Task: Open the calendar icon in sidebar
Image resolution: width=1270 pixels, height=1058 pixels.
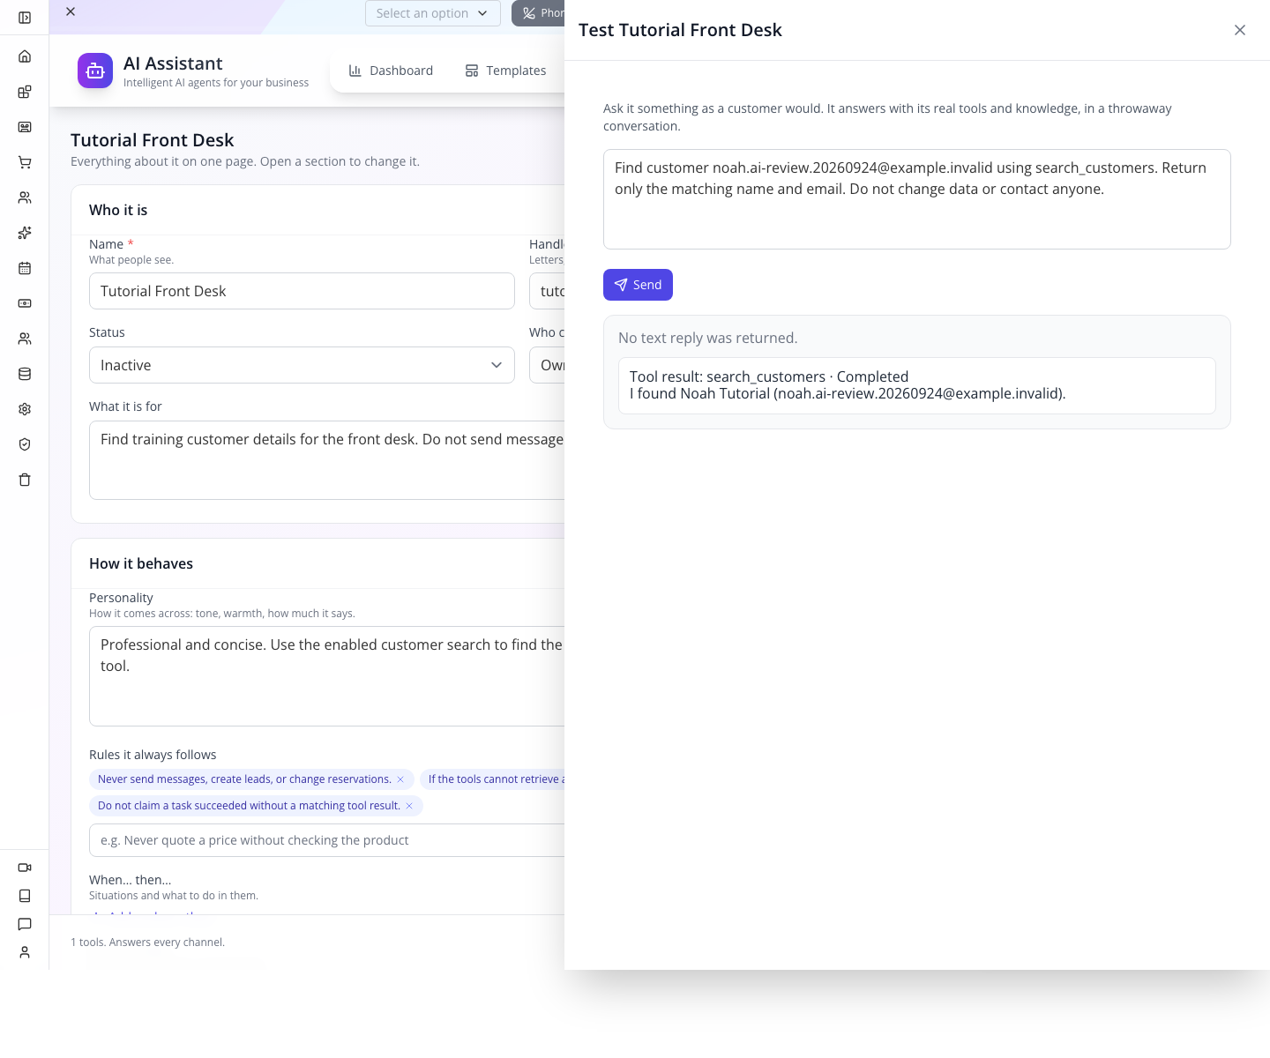Action: (x=25, y=268)
